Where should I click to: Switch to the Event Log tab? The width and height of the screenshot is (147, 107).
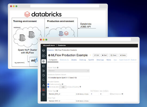83,60
